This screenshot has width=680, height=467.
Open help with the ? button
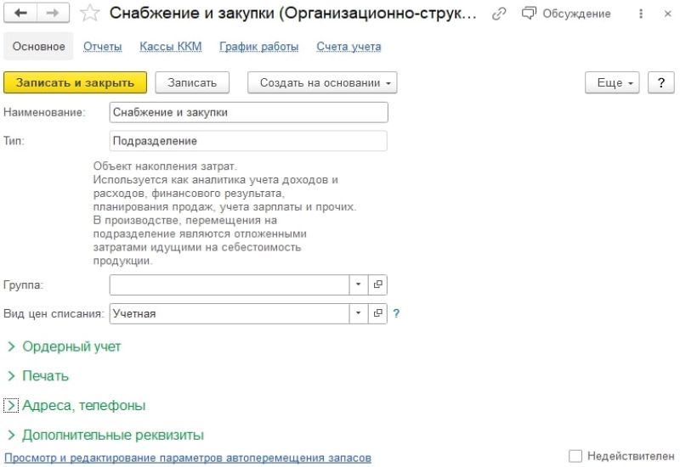661,82
